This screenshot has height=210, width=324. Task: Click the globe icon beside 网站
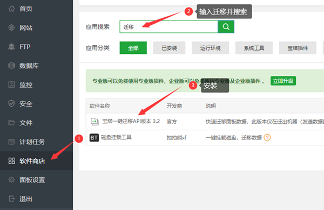point(11,27)
